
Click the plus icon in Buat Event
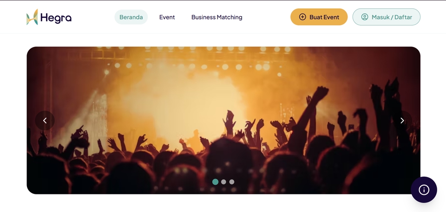(302, 17)
